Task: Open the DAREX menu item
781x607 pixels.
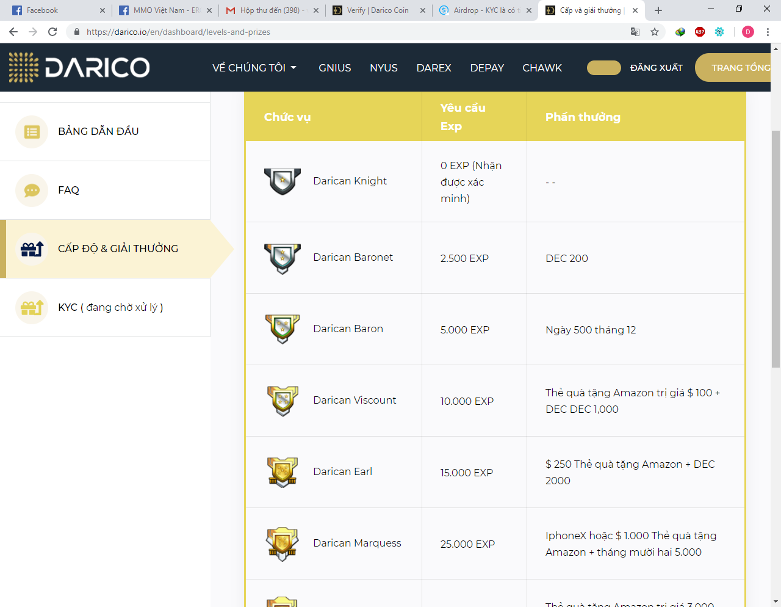Action: pos(434,68)
